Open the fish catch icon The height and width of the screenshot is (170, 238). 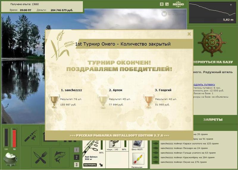(x=60, y=157)
